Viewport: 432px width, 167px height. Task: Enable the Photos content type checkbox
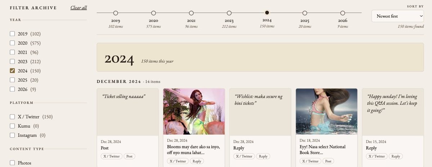[x=12, y=163]
